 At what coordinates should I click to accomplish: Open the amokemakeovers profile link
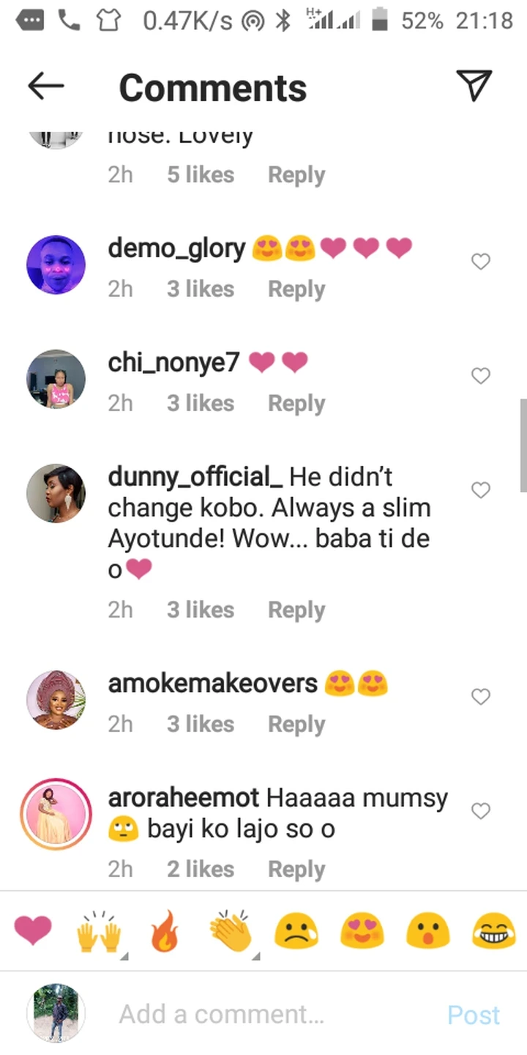(212, 684)
